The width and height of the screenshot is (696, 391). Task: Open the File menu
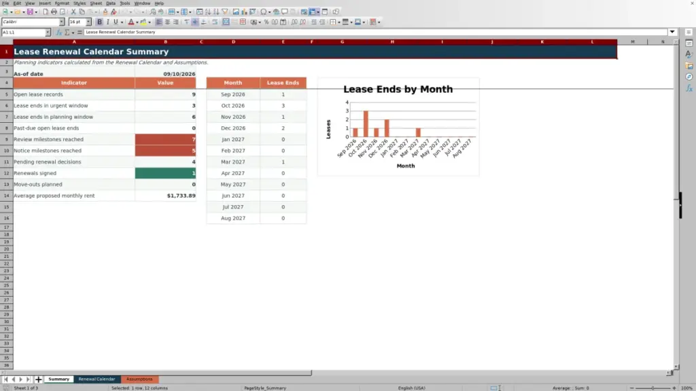click(x=5, y=3)
